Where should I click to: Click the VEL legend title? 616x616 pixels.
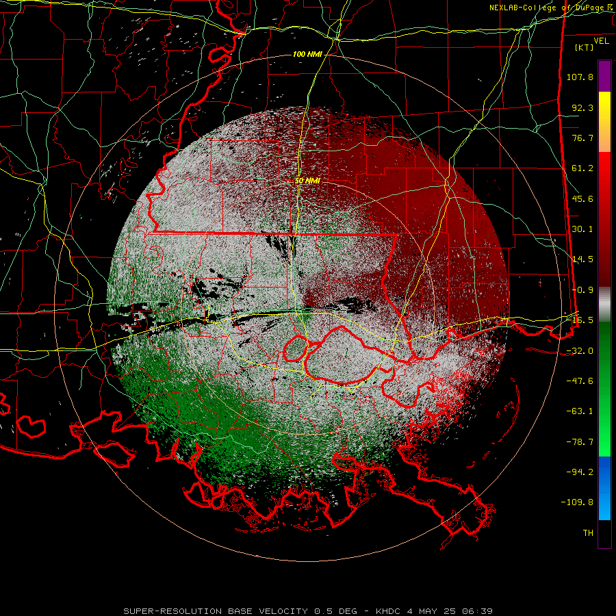[601, 41]
